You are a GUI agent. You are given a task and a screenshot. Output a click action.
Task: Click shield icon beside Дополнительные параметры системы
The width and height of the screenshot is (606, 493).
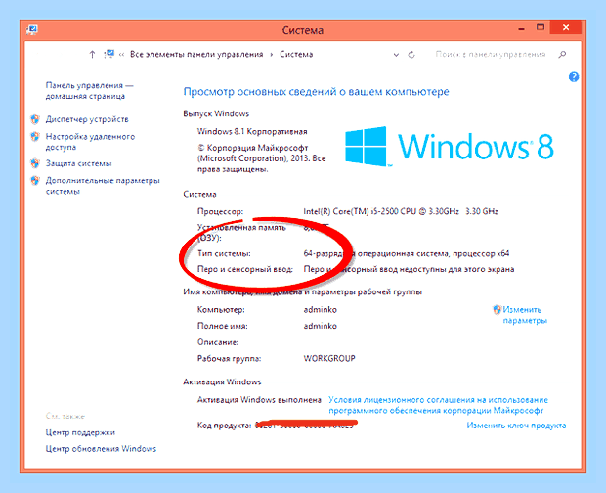(35, 181)
